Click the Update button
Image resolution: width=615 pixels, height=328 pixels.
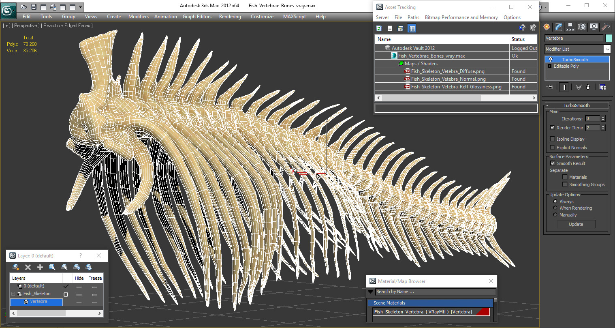click(x=576, y=224)
